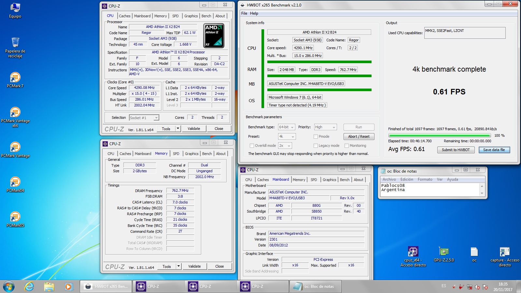The width and height of the screenshot is (521, 293).
Task: Click into the Notepad text area
Action: click(x=430, y=189)
